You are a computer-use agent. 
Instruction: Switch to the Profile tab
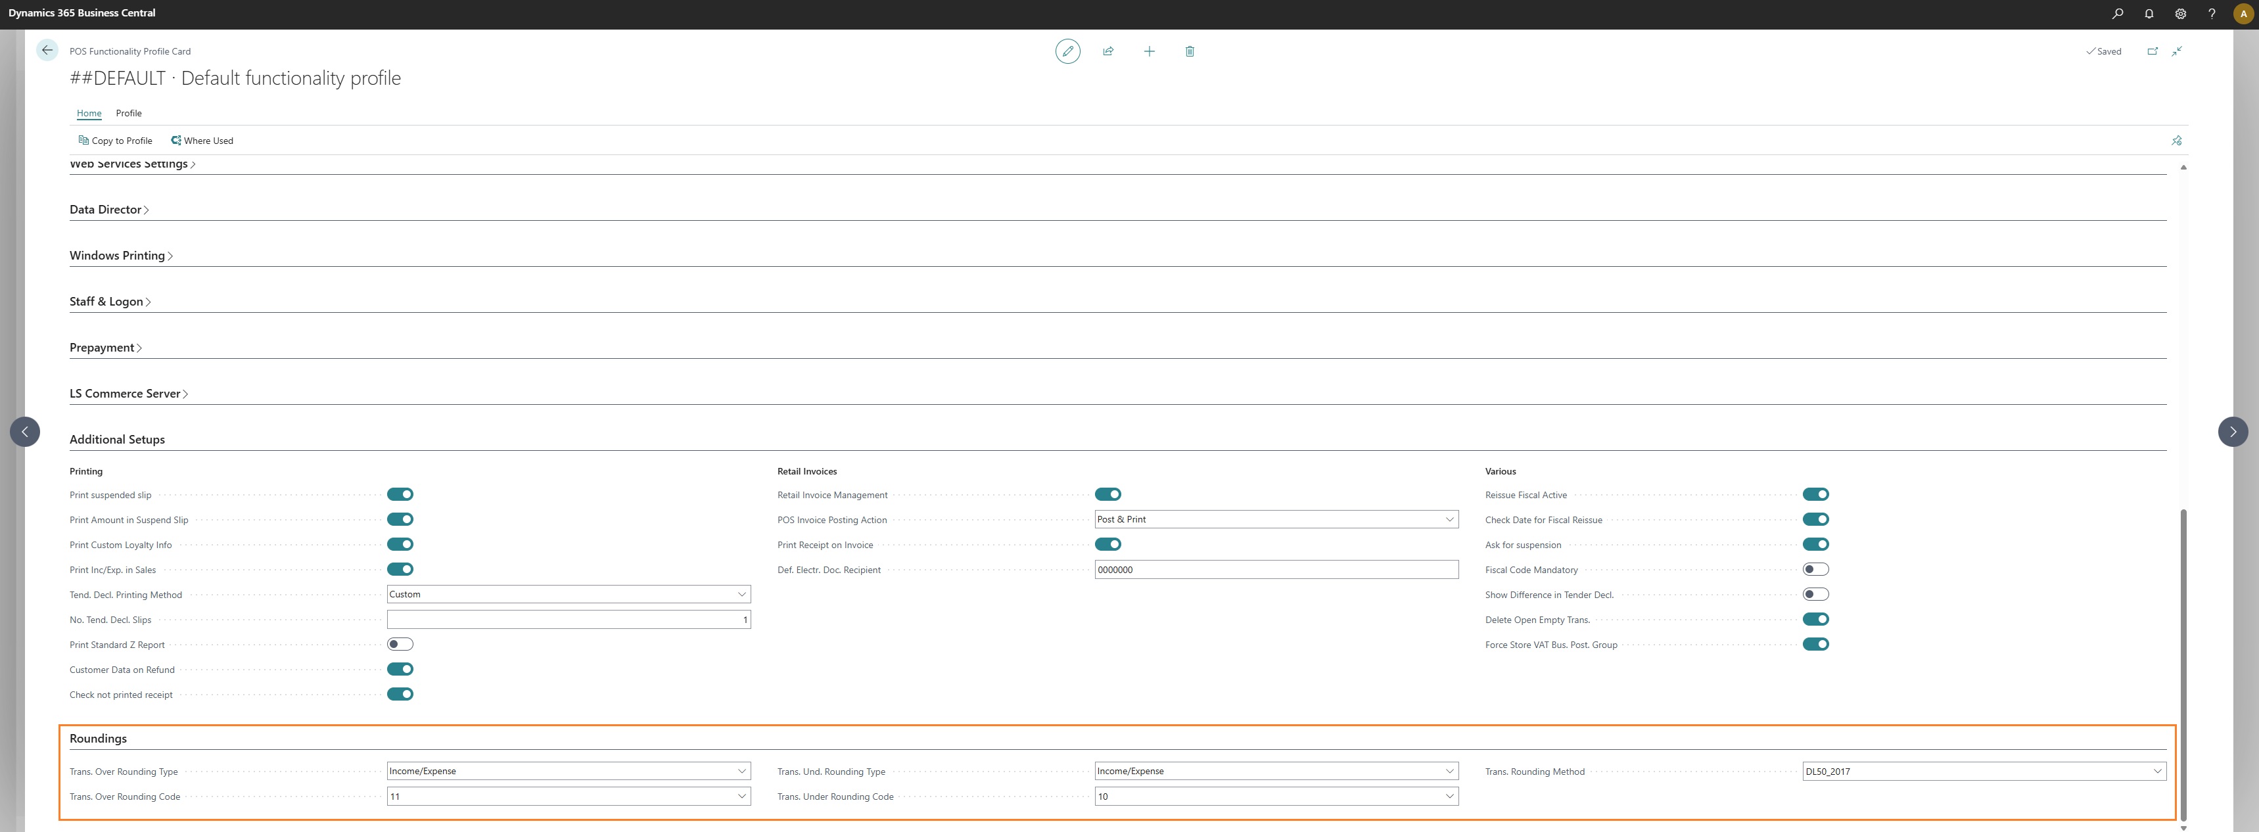128,113
